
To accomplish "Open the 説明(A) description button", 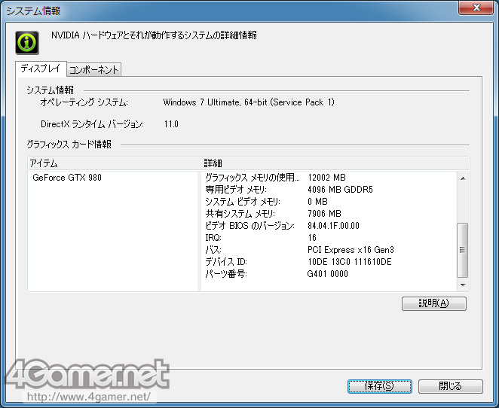I will pos(433,303).
